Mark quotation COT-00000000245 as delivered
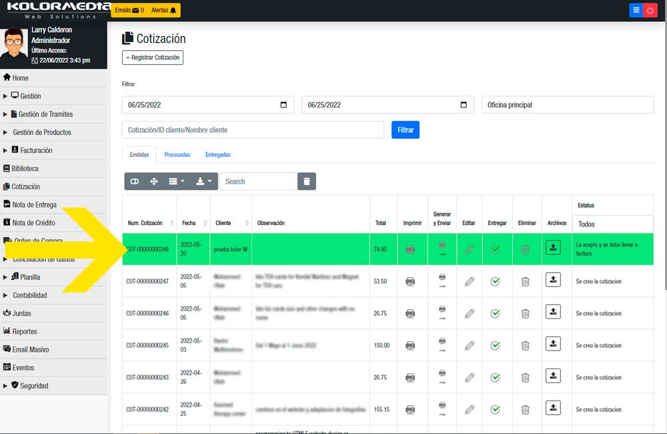667x434 pixels. click(495, 345)
